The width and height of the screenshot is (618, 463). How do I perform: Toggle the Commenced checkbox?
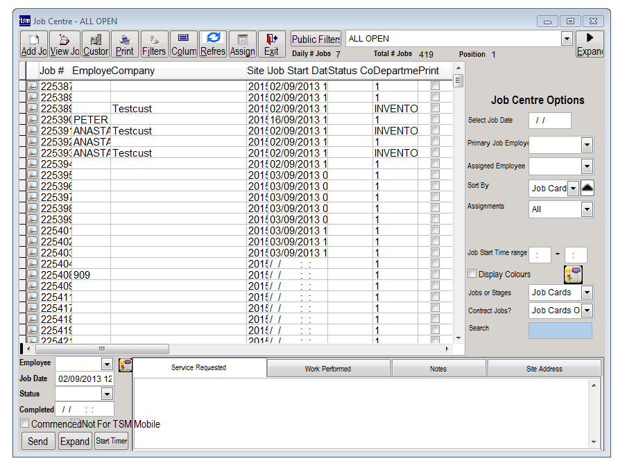tap(25, 423)
